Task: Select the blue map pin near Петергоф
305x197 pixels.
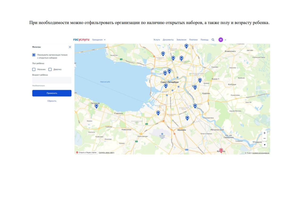Action: point(97,106)
